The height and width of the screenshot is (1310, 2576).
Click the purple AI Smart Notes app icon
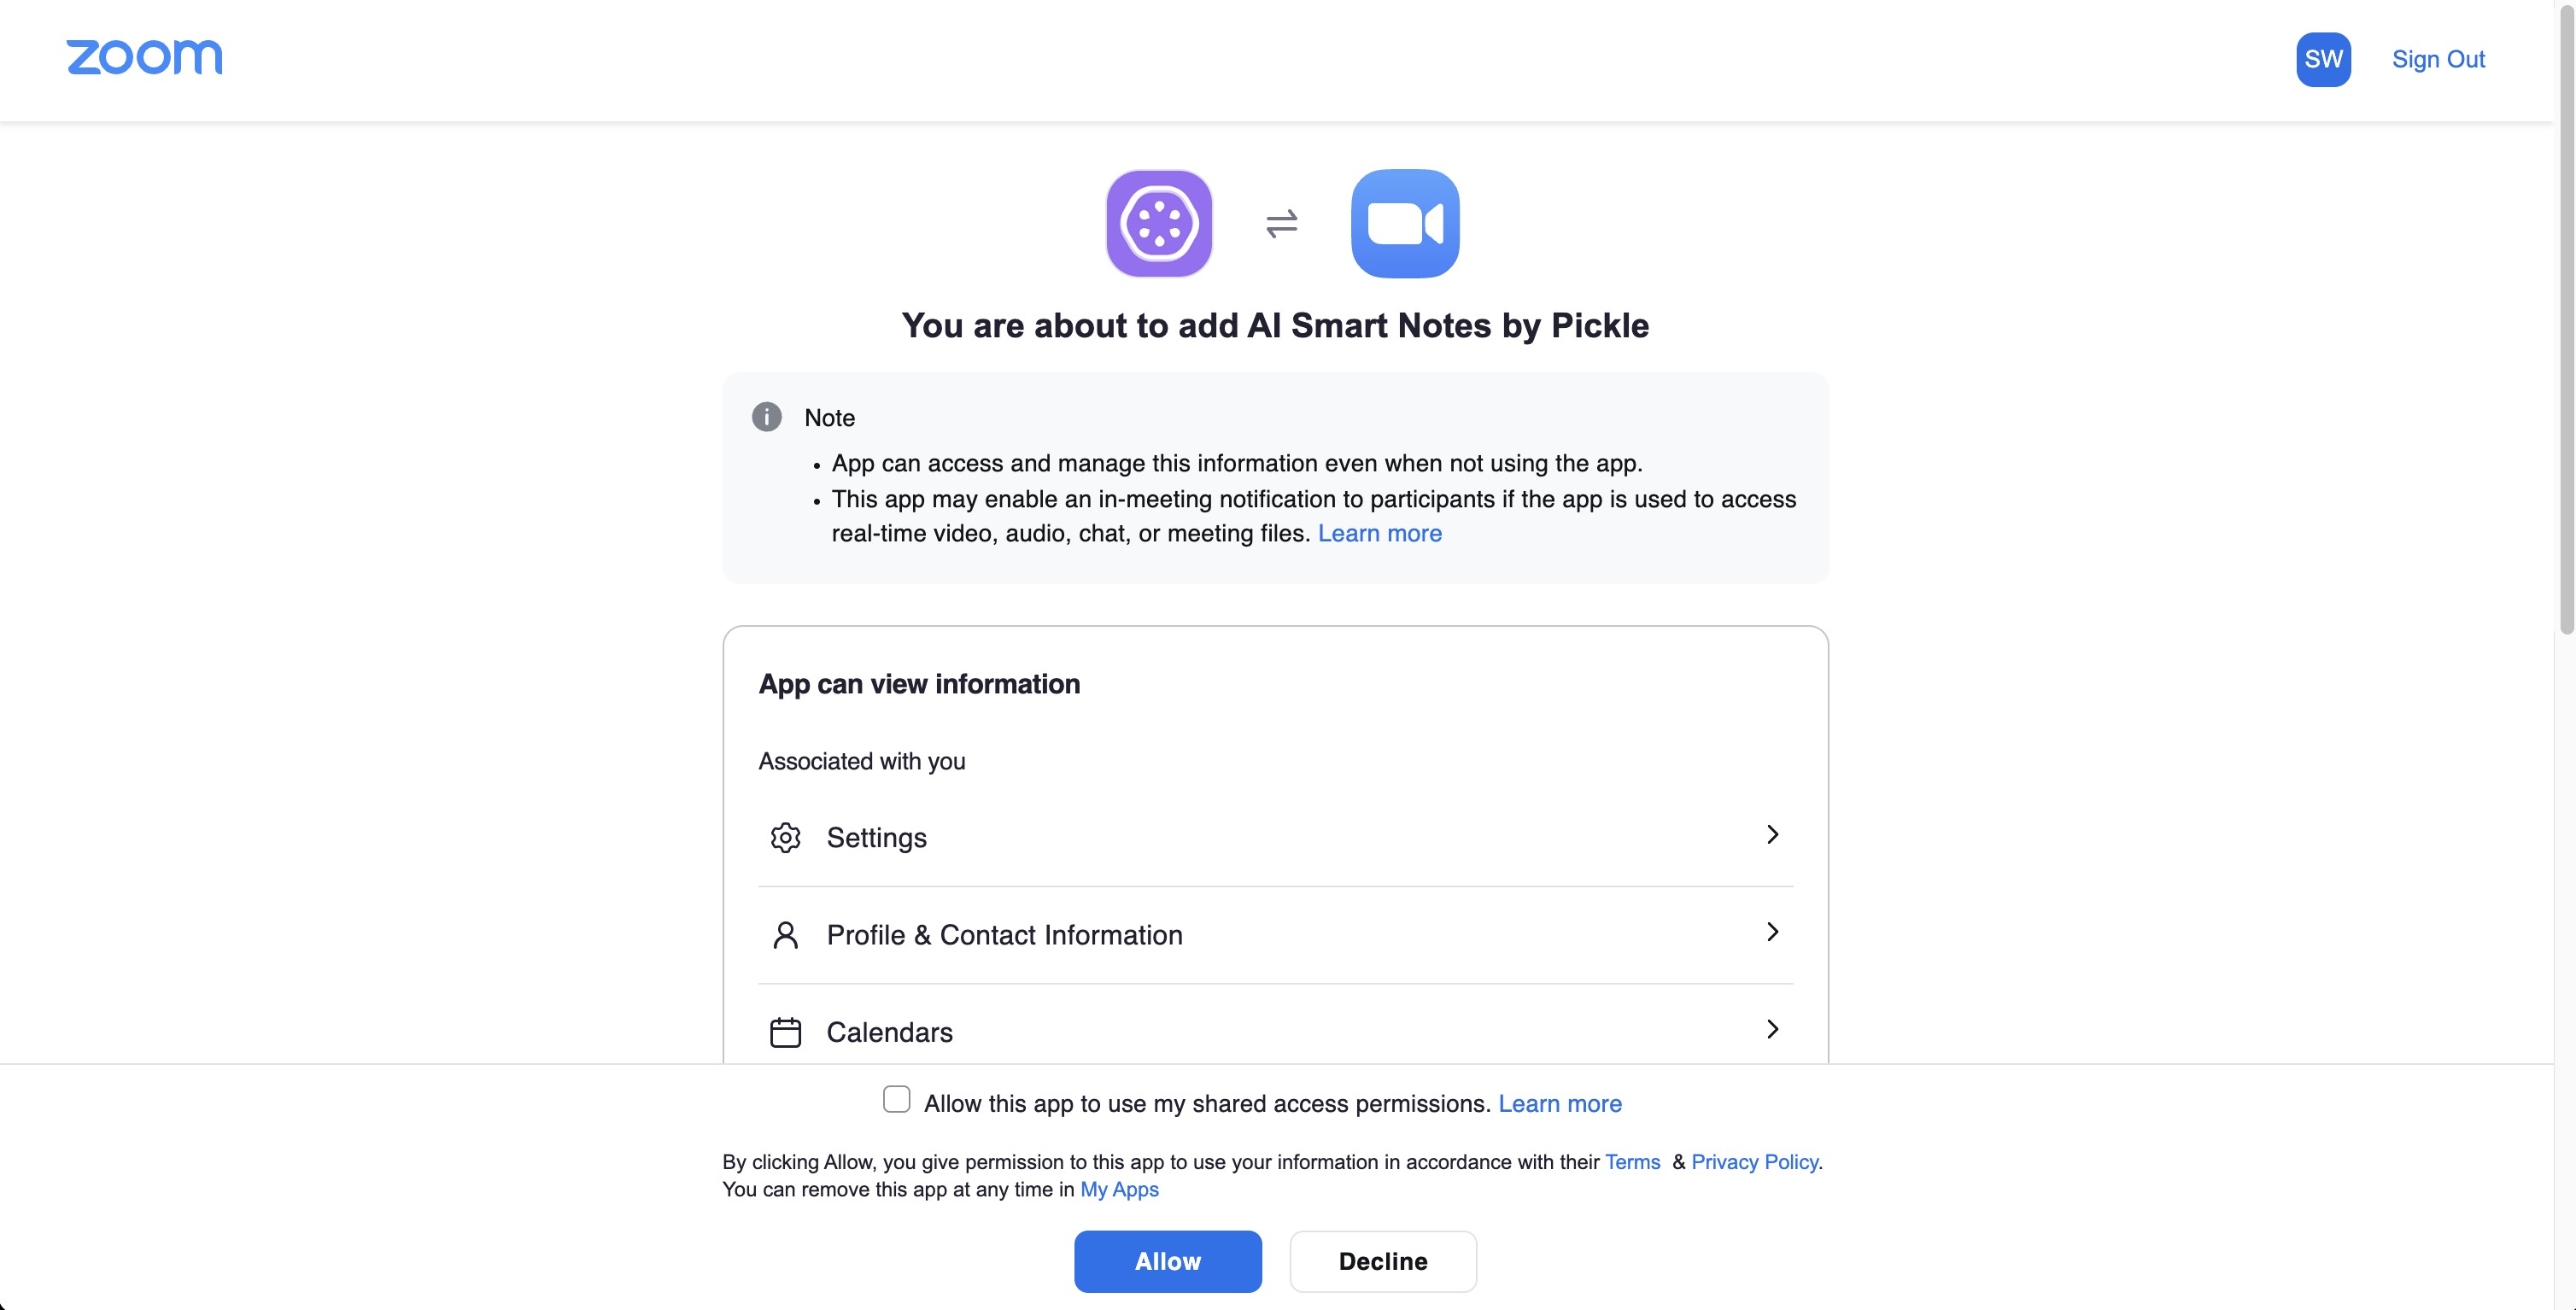[1159, 223]
